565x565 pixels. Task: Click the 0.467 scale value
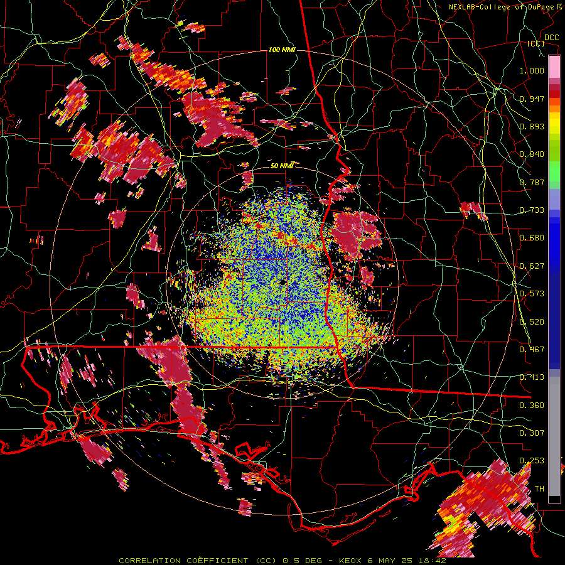pos(532,350)
